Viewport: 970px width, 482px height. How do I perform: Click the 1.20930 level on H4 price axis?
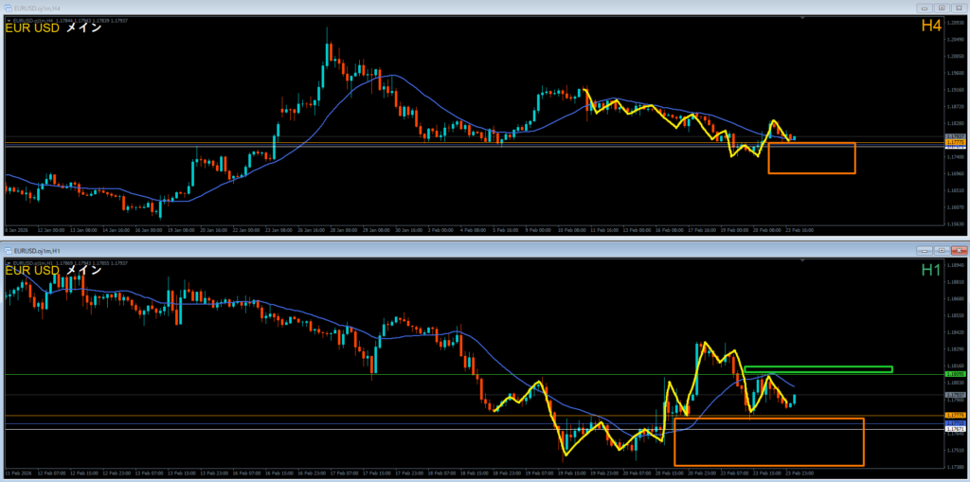pos(956,22)
